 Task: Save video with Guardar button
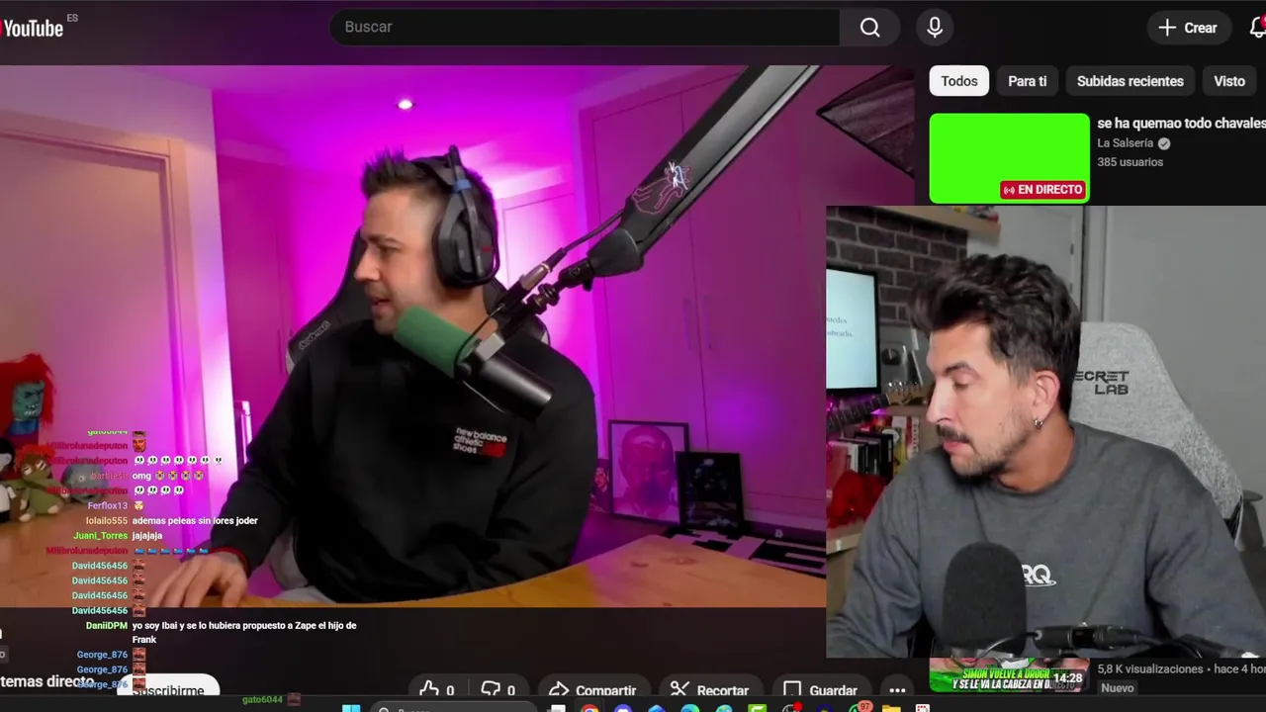[x=820, y=690]
